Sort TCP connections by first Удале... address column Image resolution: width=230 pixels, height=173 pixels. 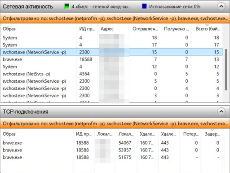coord(147,134)
